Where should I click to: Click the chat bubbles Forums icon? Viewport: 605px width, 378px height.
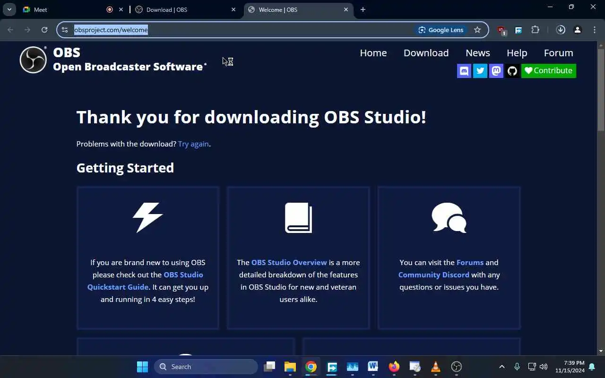(x=449, y=217)
